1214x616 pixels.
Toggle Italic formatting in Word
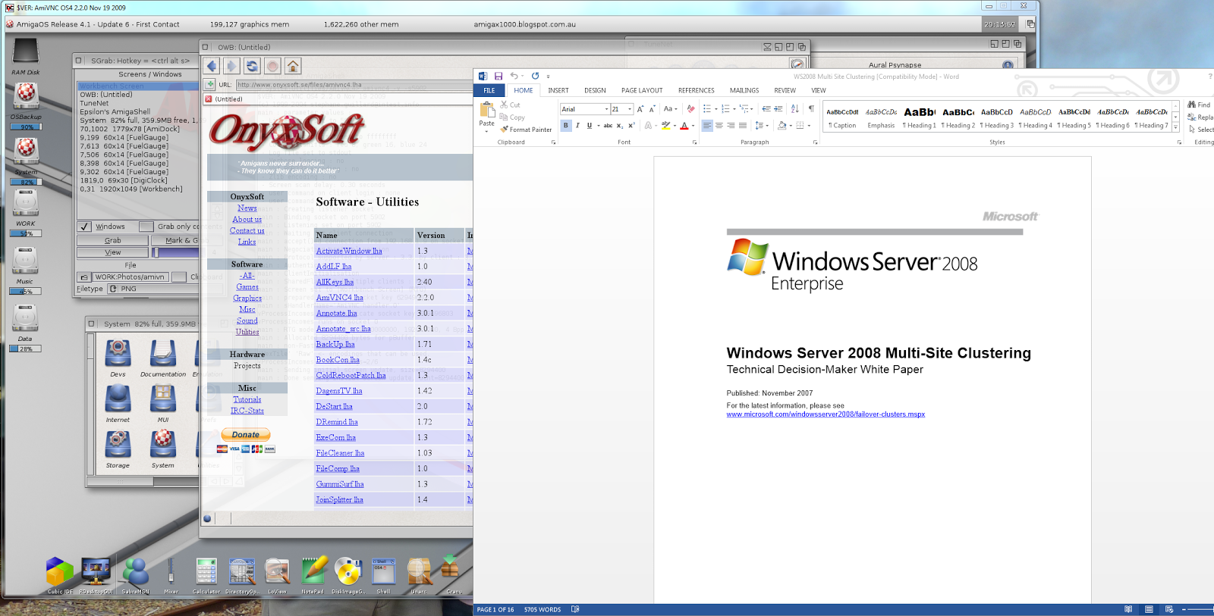(577, 126)
